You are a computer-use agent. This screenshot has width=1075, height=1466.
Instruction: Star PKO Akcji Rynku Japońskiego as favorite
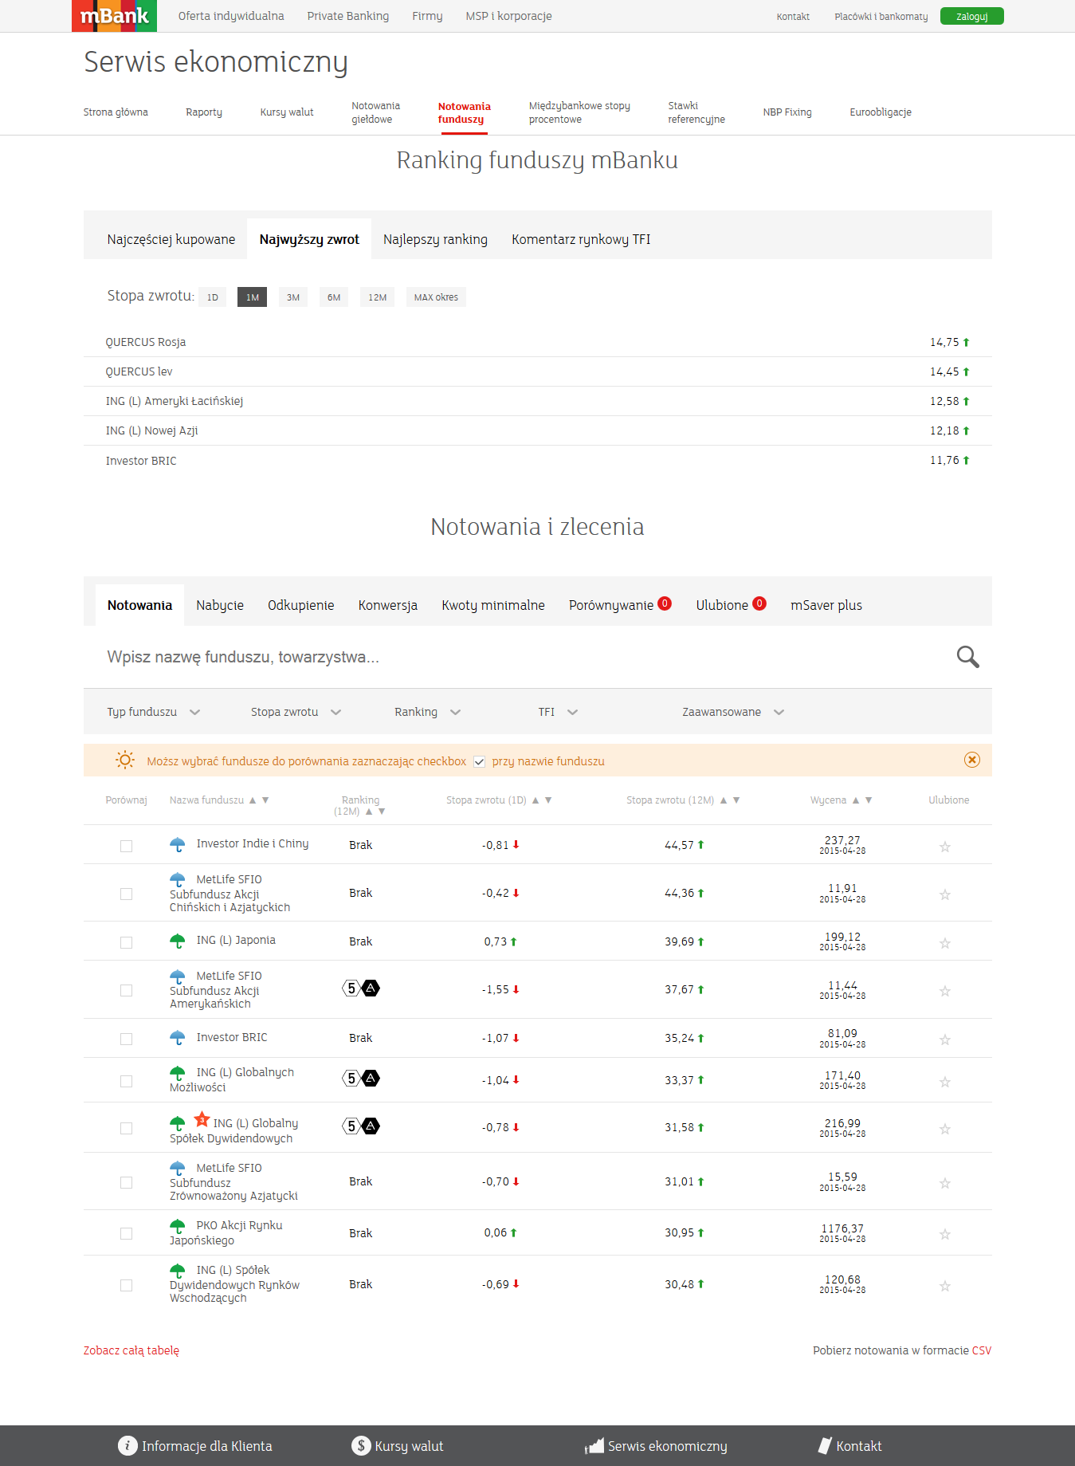[944, 1234]
